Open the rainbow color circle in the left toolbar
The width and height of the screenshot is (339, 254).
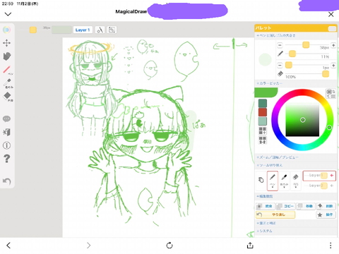click(x=6, y=30)
